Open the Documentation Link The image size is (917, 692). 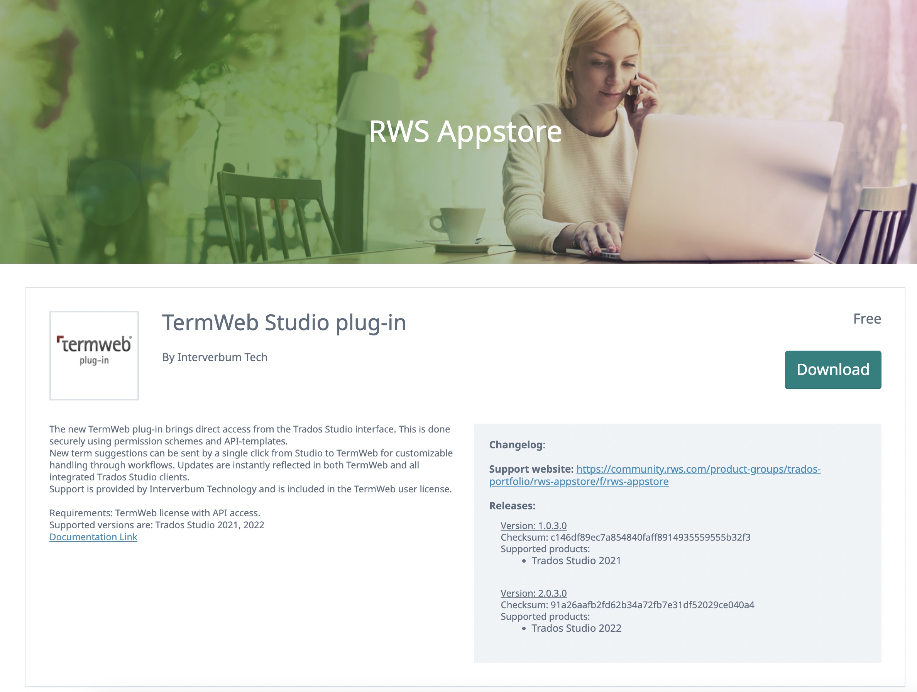pos(93,537)
